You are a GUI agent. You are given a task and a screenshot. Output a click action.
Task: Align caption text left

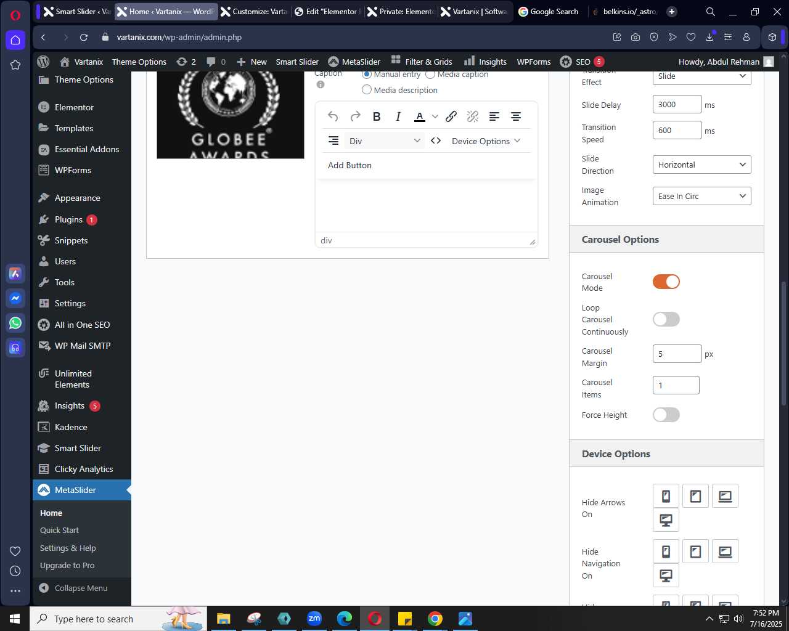[x=494, y=116]
